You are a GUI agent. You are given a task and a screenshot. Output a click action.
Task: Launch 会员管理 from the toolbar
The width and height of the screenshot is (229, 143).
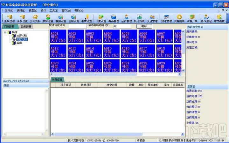[126, 18]
